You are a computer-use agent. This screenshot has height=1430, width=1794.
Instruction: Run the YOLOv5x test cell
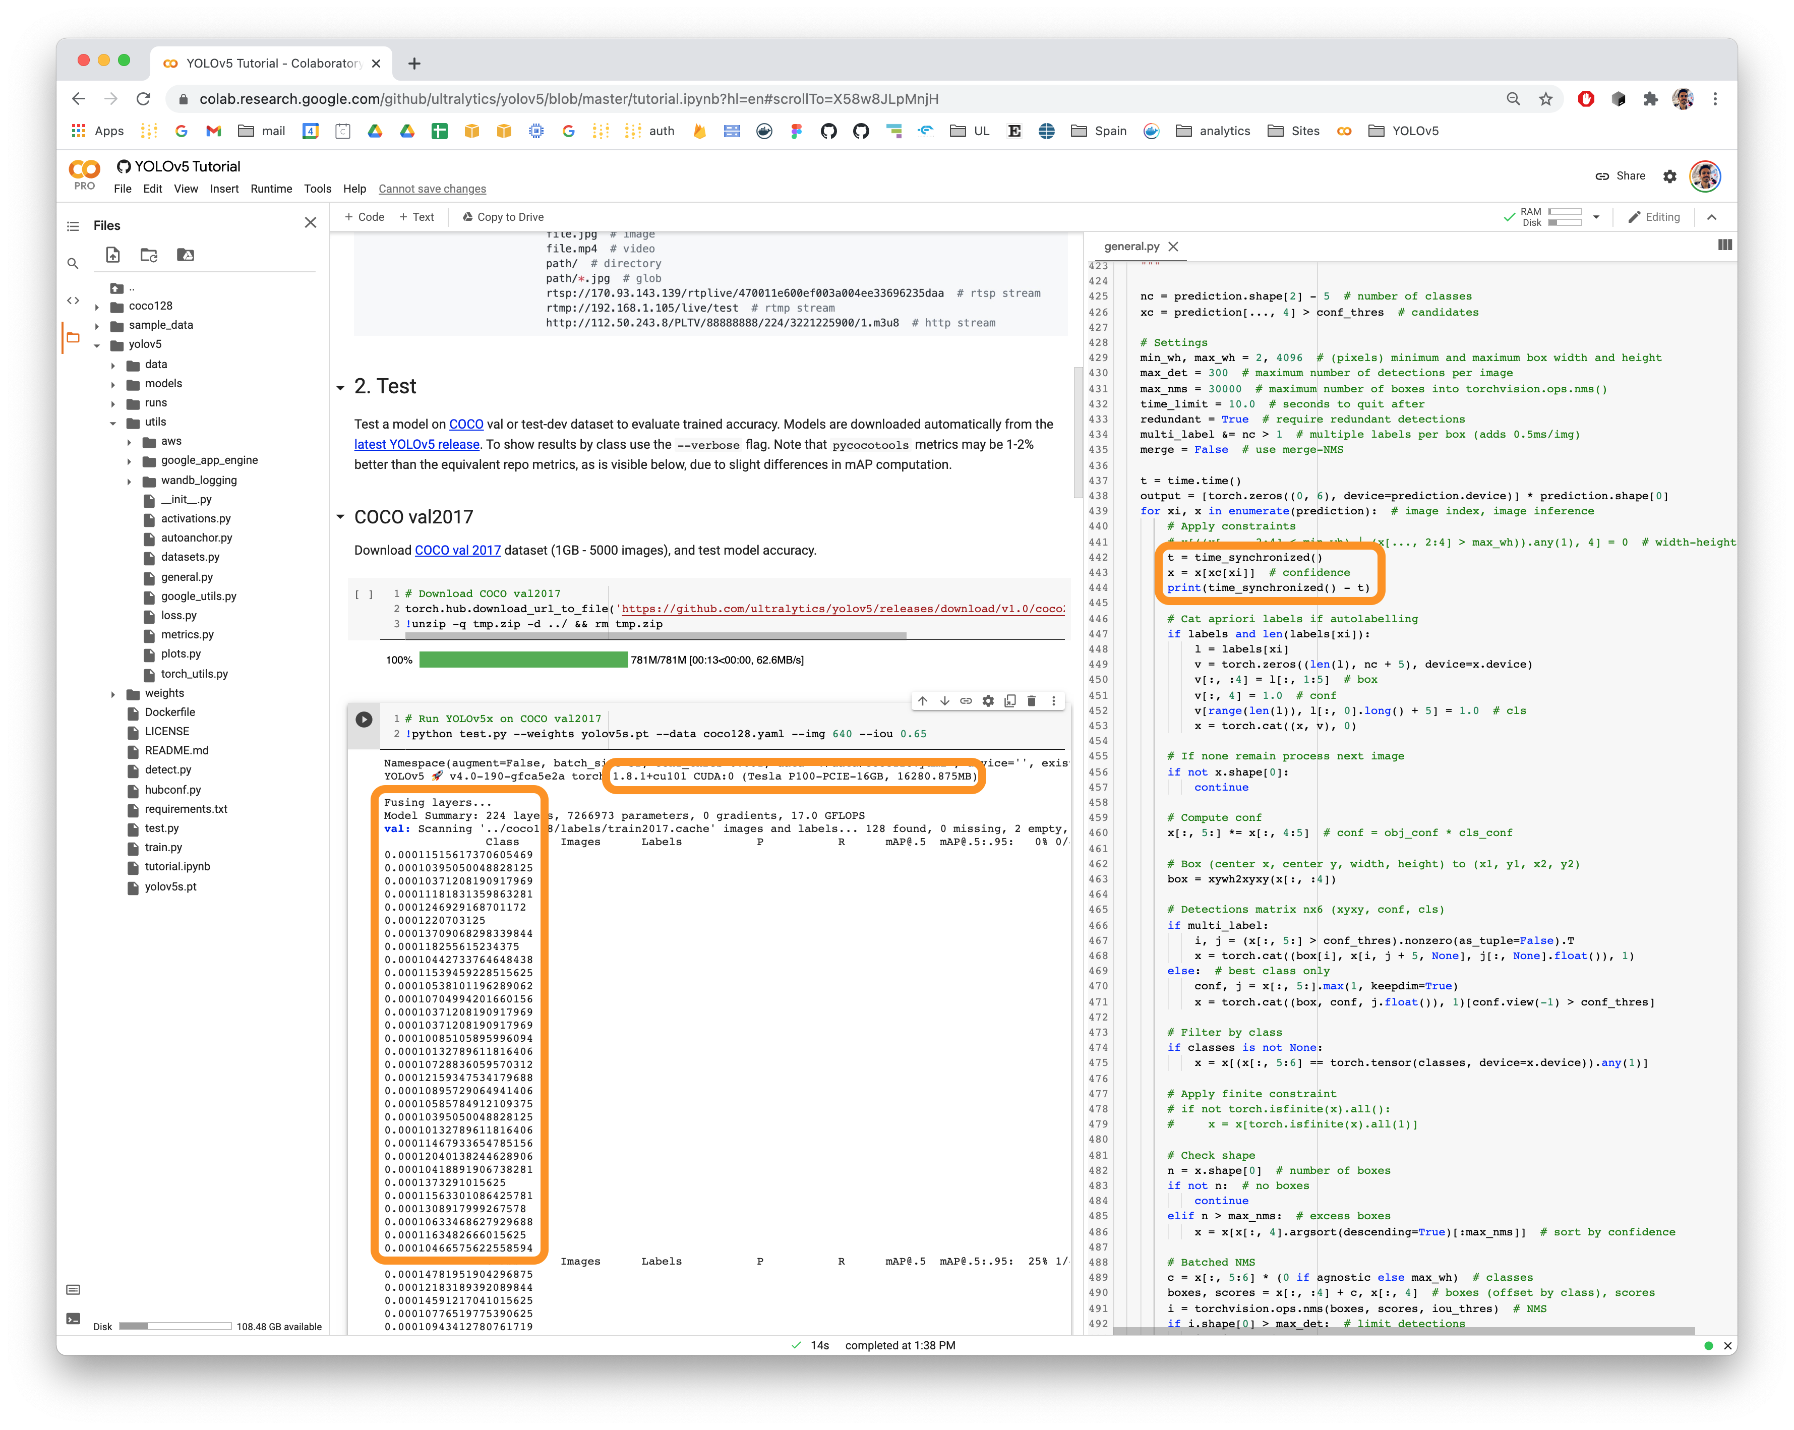tap(364, 719)
